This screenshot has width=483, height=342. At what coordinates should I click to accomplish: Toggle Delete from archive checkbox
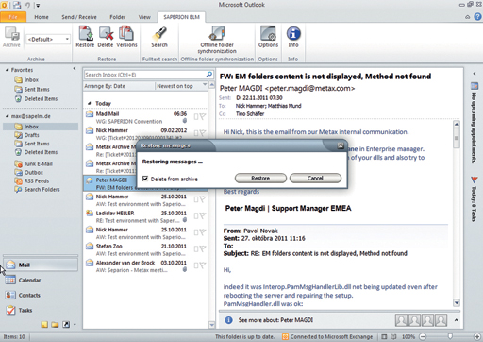click(x=145, y=179)
